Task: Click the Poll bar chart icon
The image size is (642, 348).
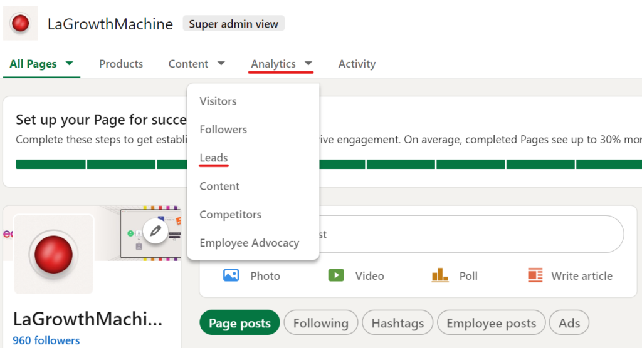Action: point(441,275)
